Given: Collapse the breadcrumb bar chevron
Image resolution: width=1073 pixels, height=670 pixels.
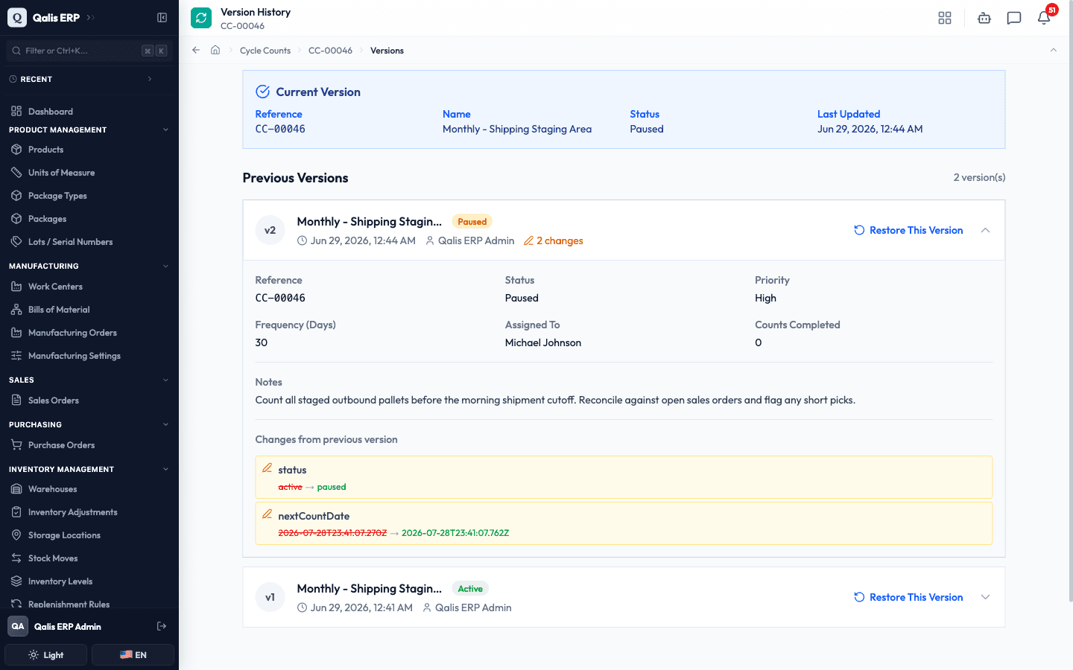Looking at the screenshot, I should (x=1053, y=50).
